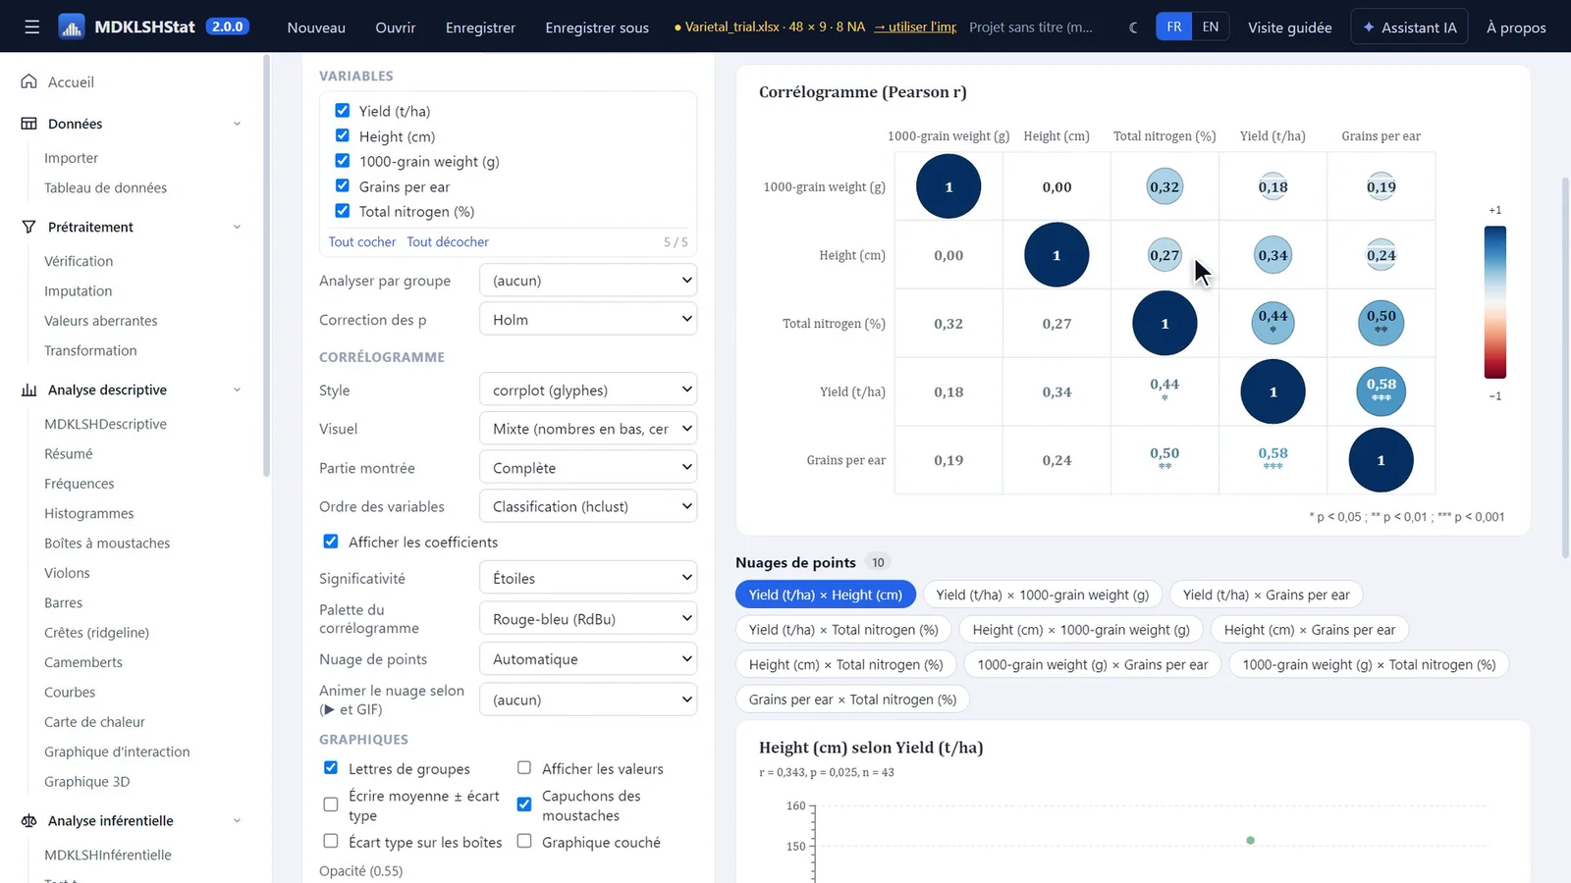Image resolution: width=1571 pixels, height=883 pixels.
Task: Click the Tout cocher link
Action: click(362, 241)
